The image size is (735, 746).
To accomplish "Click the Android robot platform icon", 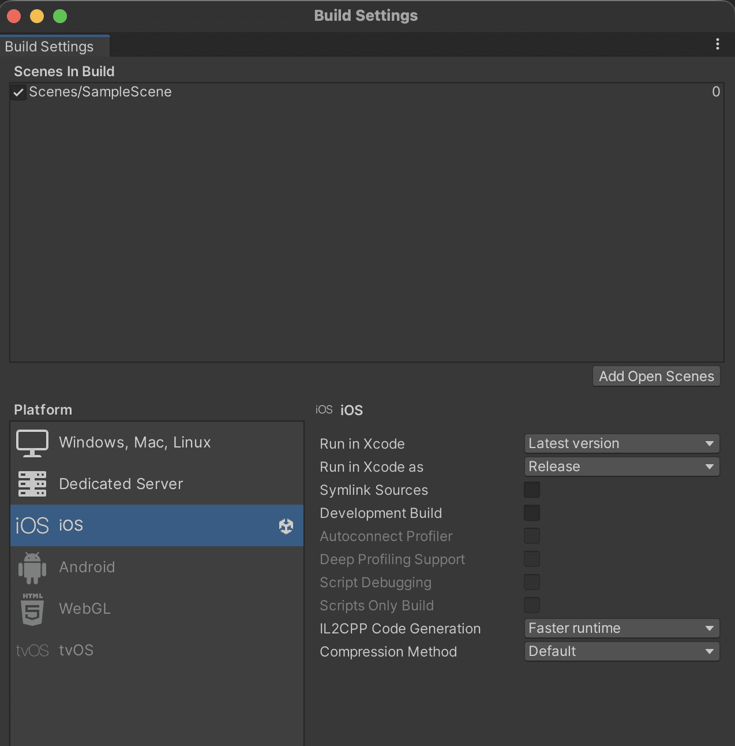I will tap(32, 567).
